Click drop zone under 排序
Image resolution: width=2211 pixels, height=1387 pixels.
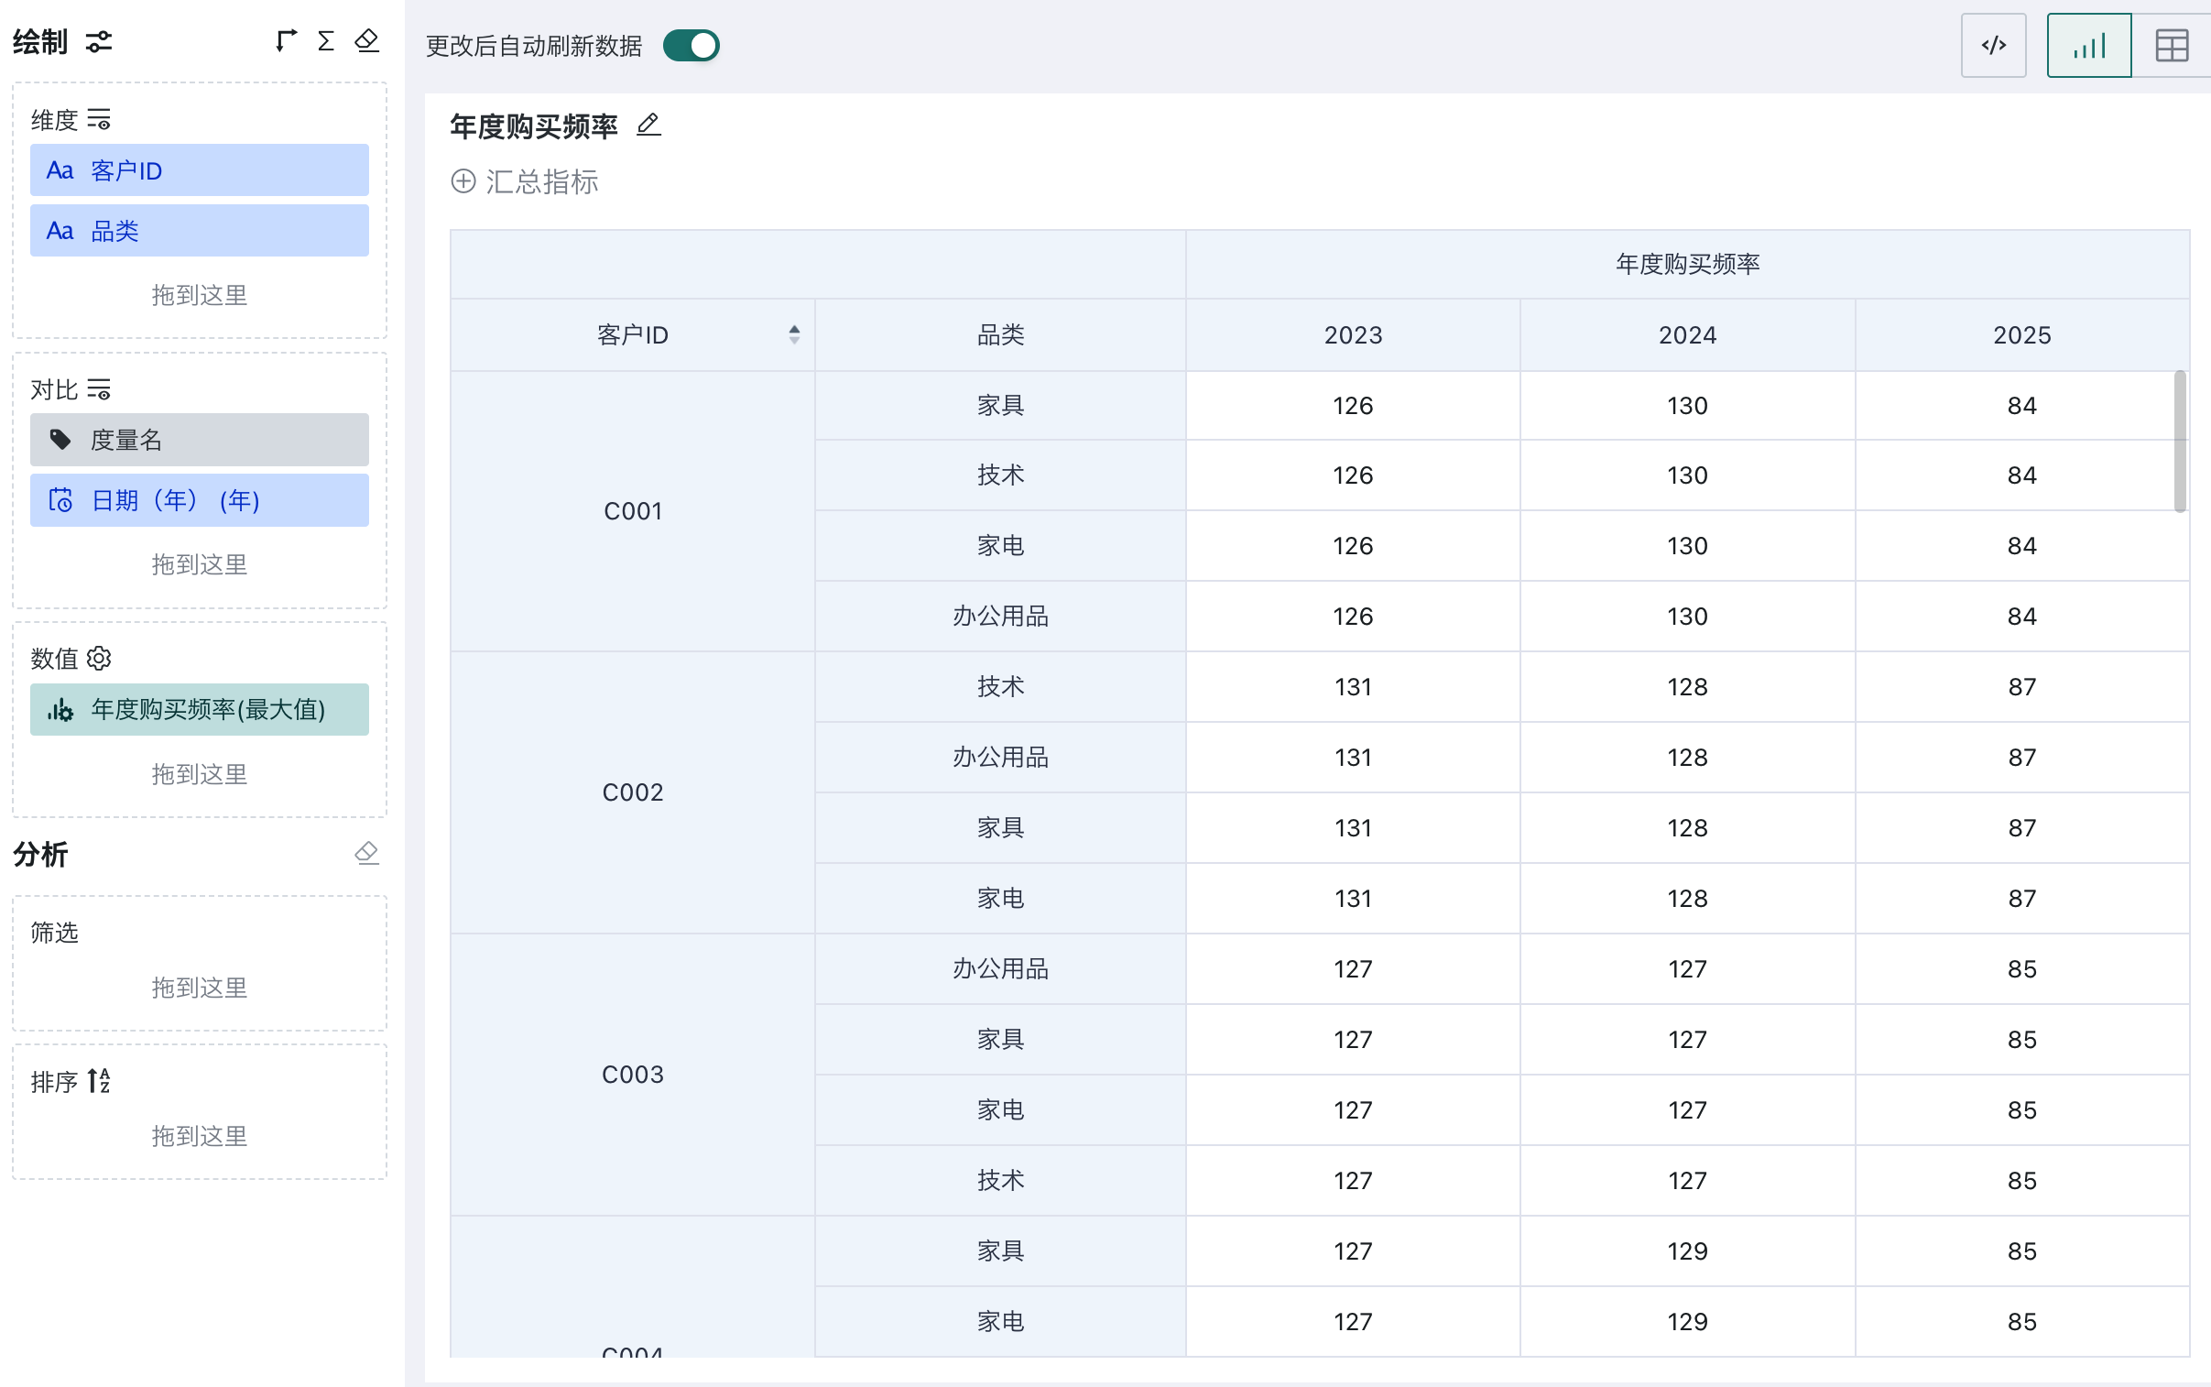pos(199,1136)
